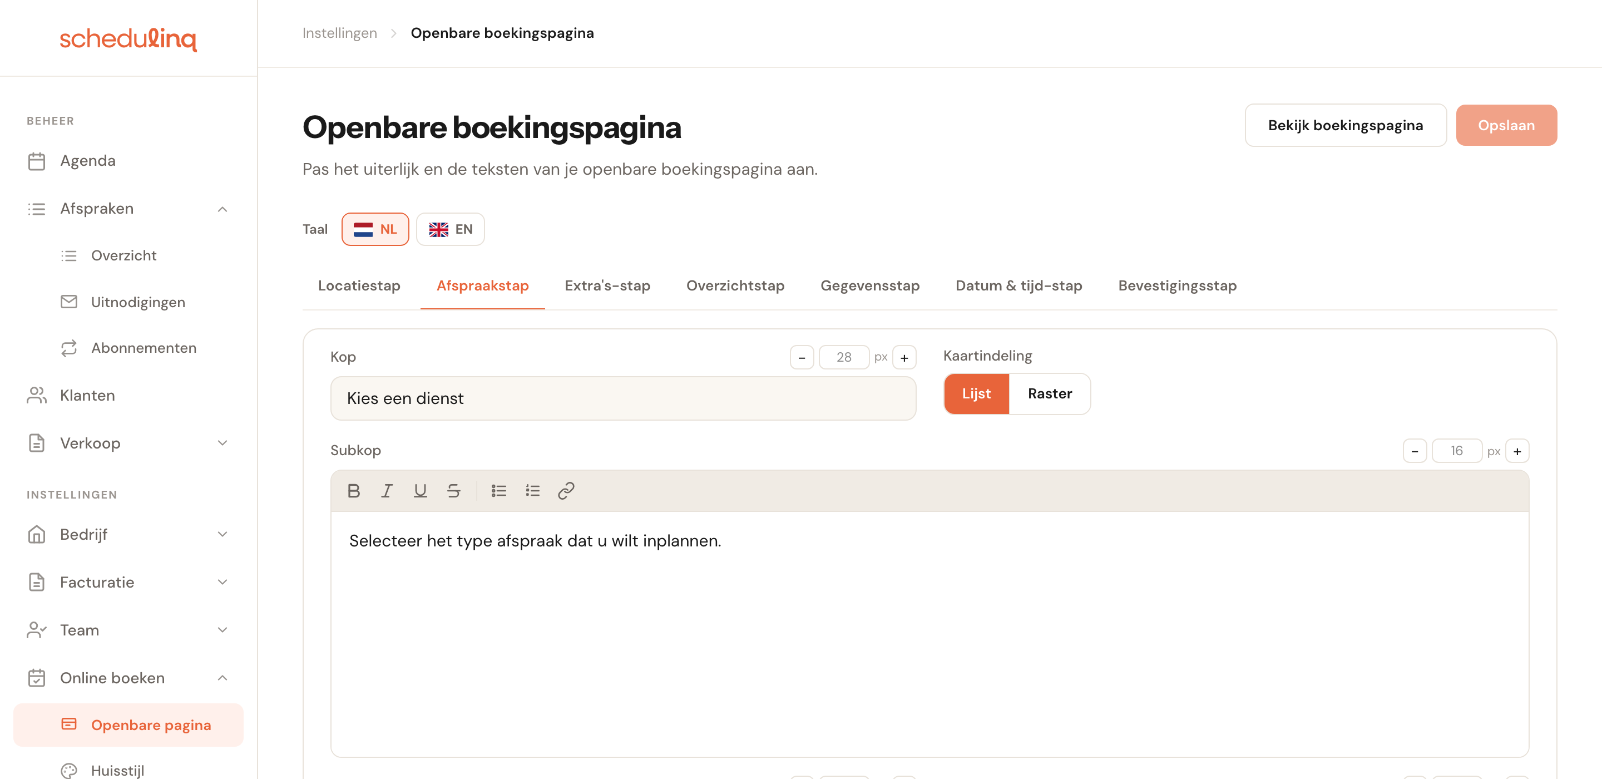Select Raster card layout
1602x779 pixels.
(x=1050, y=394)
